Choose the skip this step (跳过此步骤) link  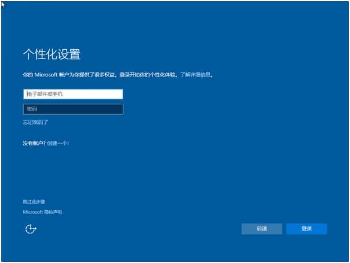pos(34,202)
